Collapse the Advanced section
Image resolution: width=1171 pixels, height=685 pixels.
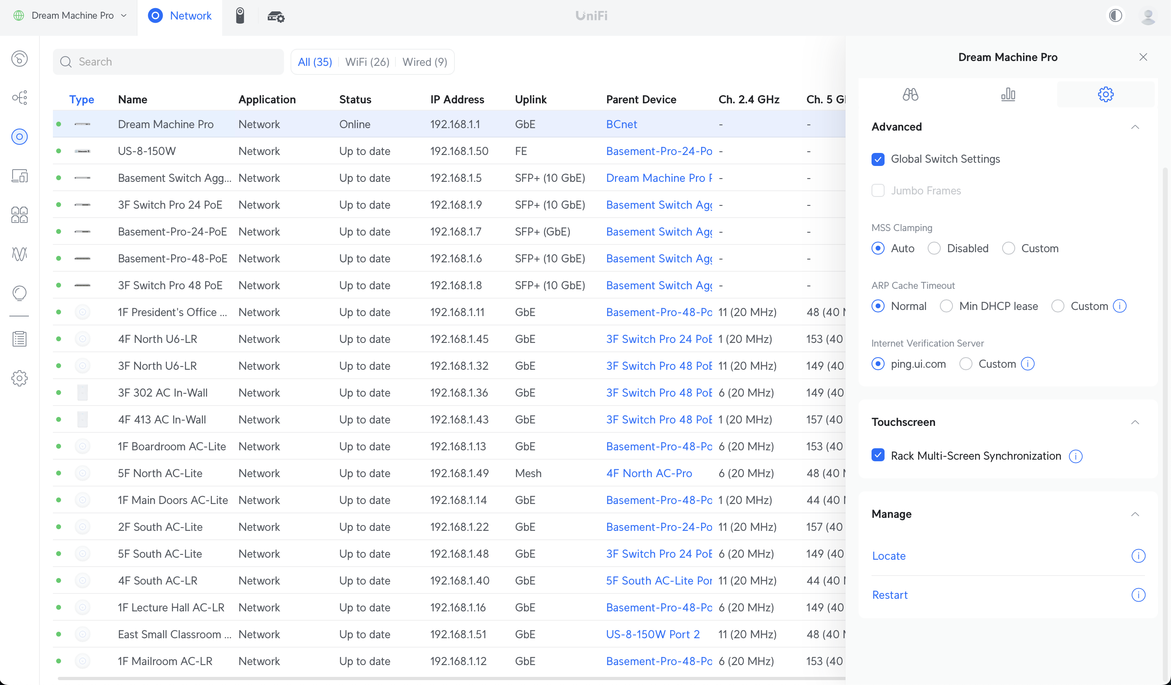(x=1135, y=127)
